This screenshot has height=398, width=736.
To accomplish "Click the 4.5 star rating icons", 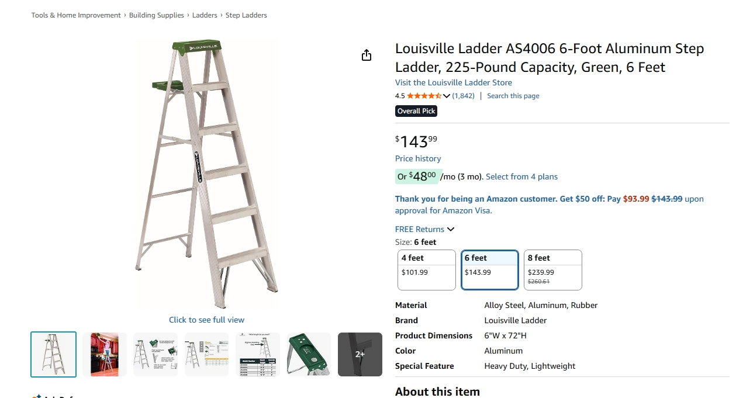I will click(x=424, y=96).
